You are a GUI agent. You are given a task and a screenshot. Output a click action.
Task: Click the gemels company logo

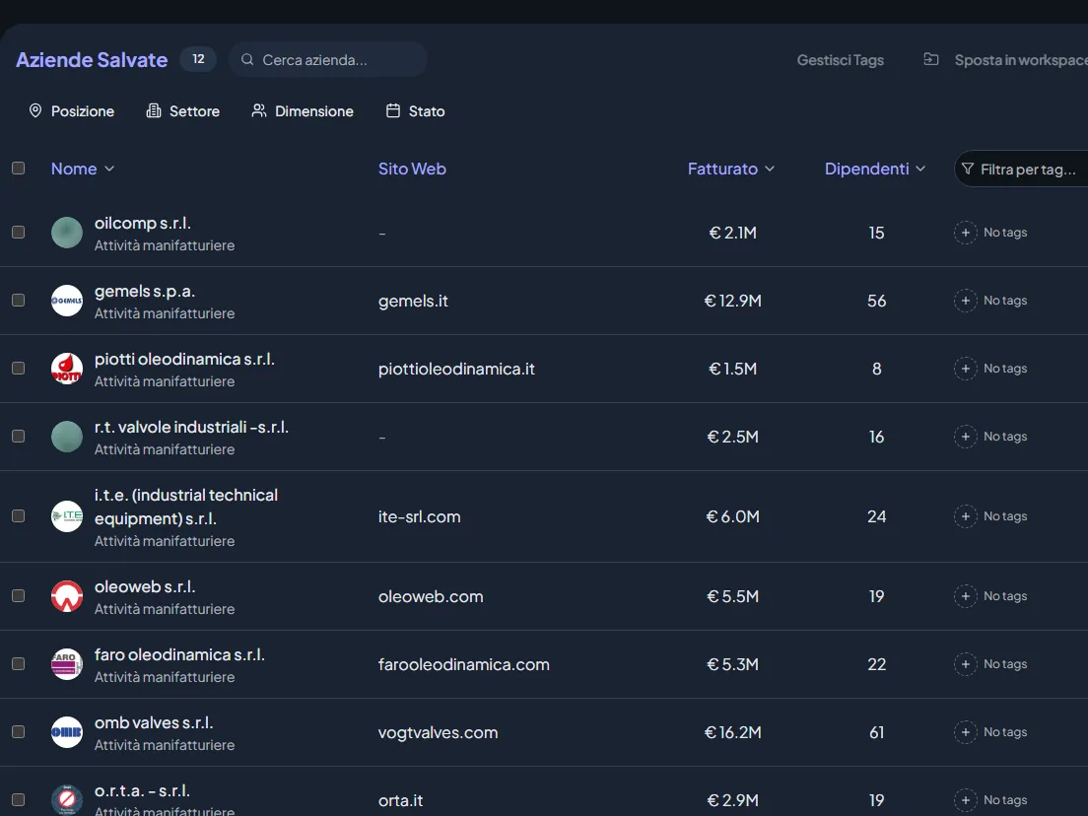click(67, 301)
